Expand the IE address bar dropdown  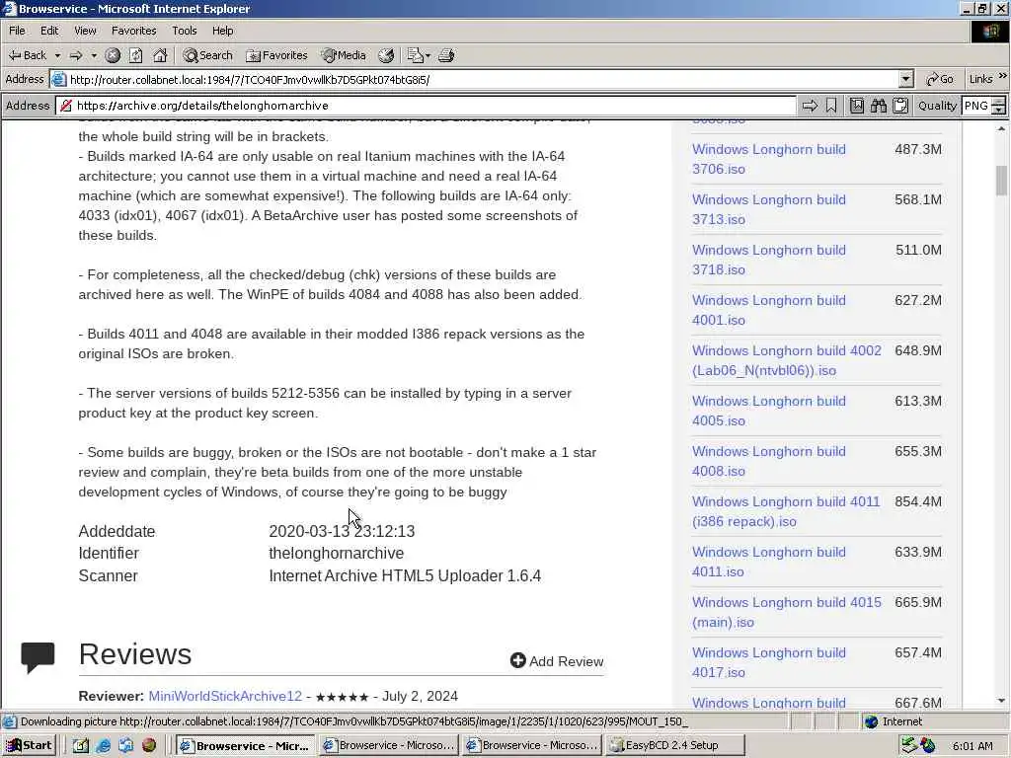tap(906, 79)
